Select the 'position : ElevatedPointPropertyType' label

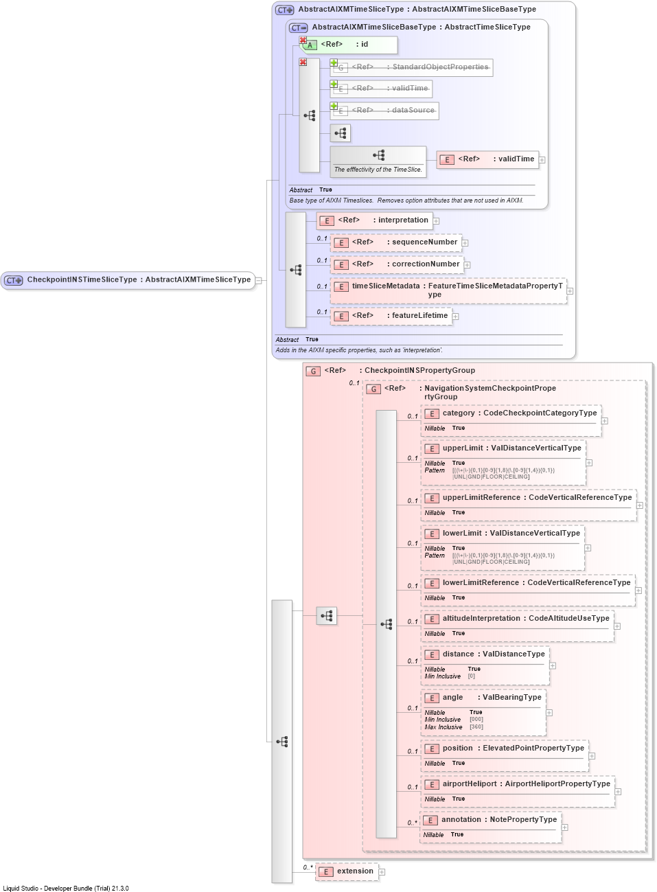point(514,748)
